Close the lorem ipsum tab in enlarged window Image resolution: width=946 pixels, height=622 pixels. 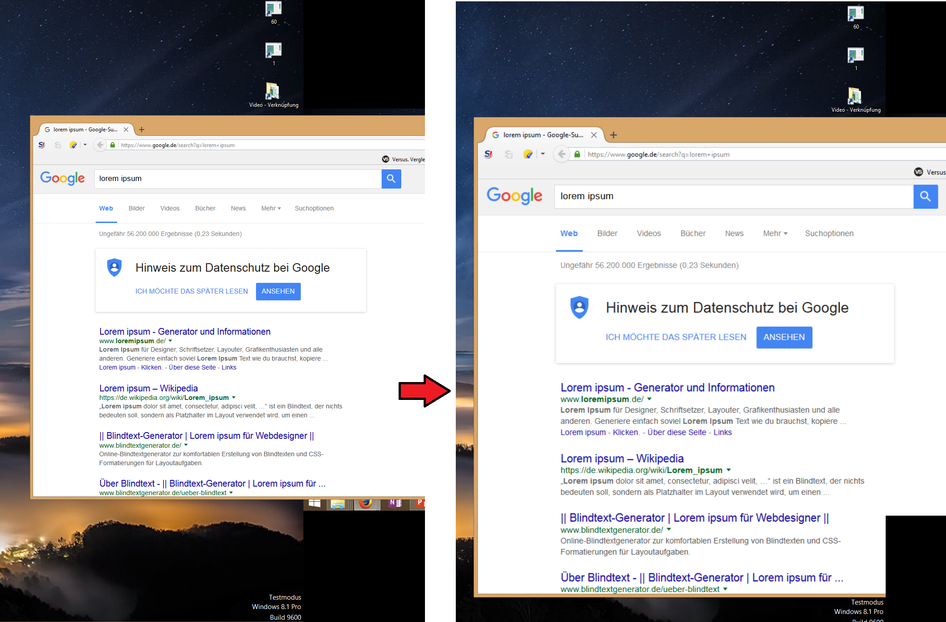tap(594, 135)
